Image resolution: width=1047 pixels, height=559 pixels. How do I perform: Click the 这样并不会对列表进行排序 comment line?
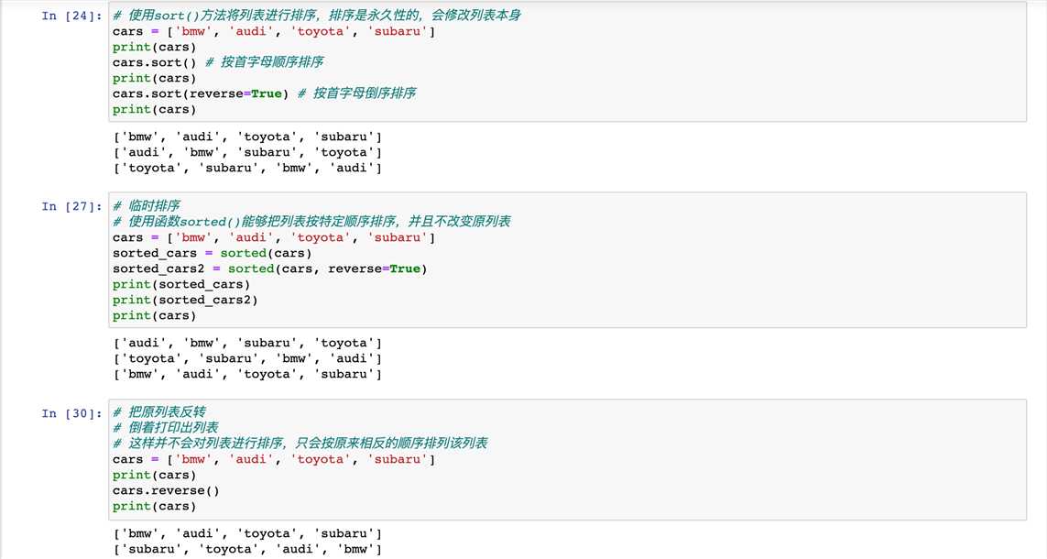click(300, 444)
